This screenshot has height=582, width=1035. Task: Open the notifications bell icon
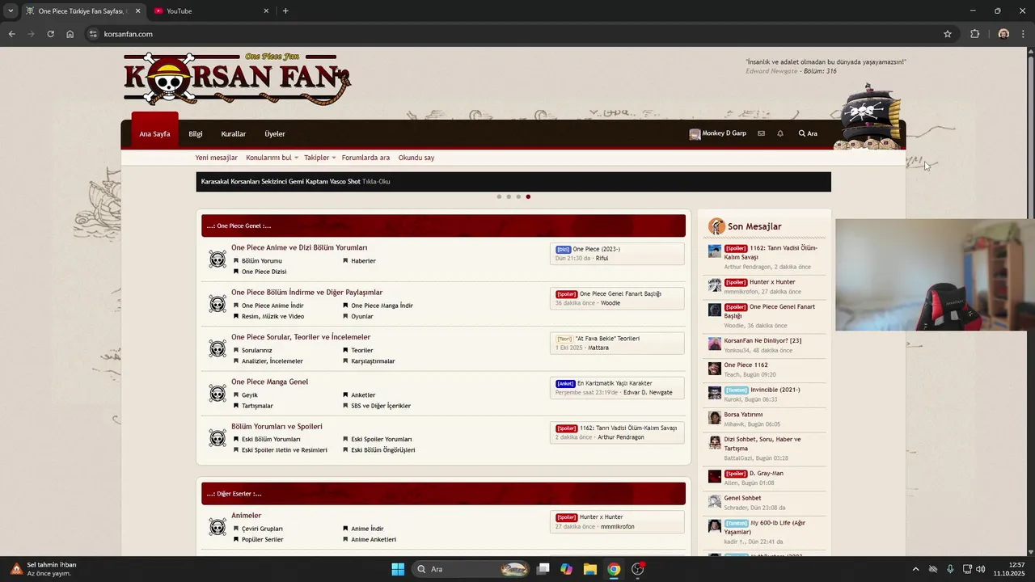coord(780,133)
